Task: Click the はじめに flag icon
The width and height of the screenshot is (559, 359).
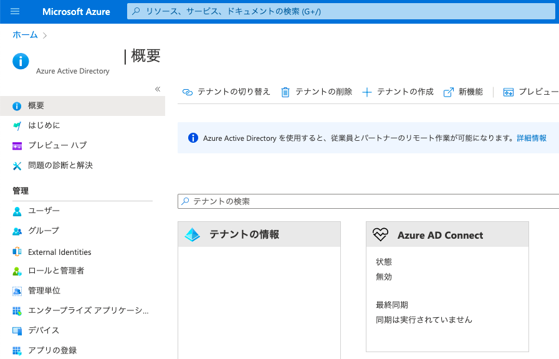Action: tap(17, 126)
